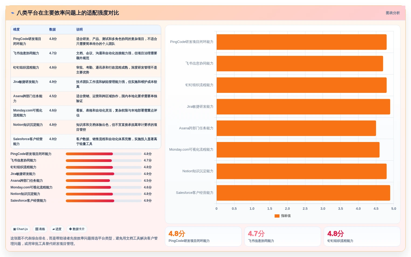Click the Notion知识沉淀能力 chart bar

coord(302,171)
